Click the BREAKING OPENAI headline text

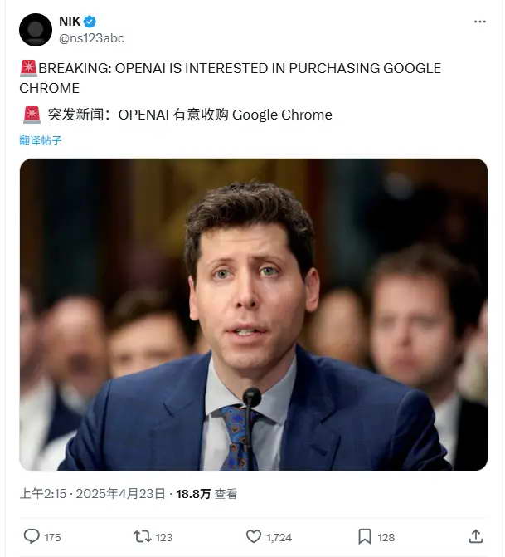(x=231, y=78)
